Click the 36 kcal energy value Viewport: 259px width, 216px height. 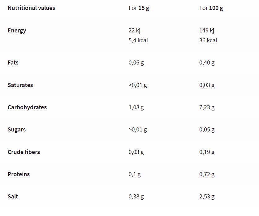(208, 40)
